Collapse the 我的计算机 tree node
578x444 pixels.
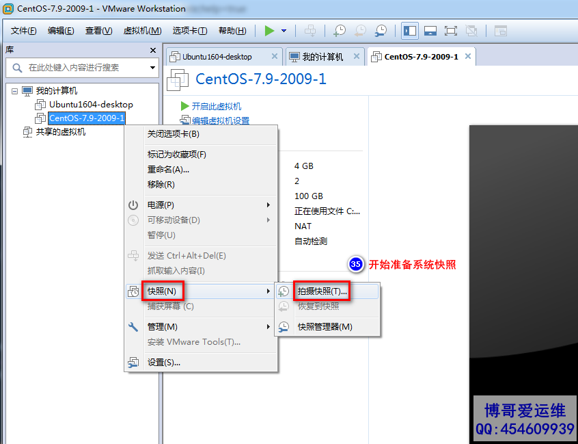click(x=14, y=91)
